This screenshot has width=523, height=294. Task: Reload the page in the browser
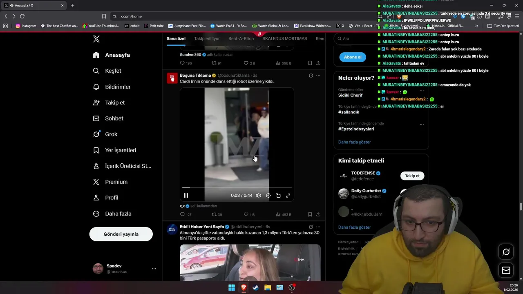(x=22, y=16)
